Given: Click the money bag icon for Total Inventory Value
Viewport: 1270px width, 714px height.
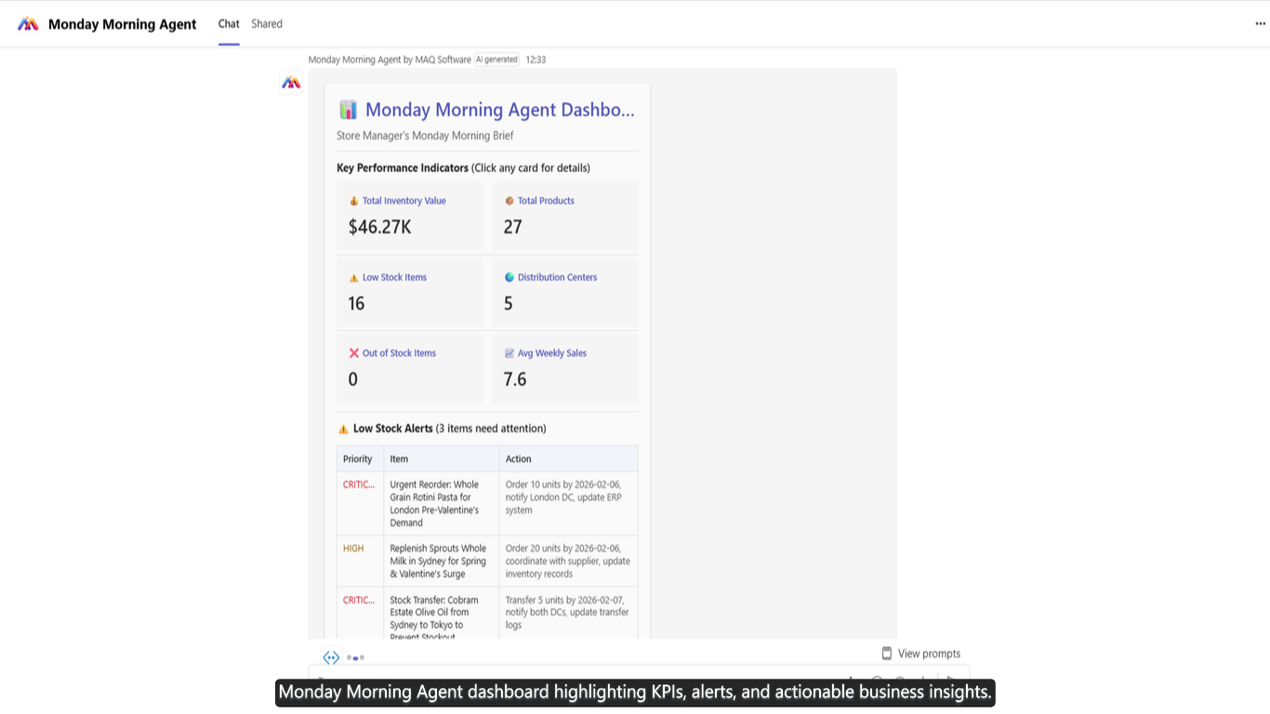Looking at the screenshot, I should (x=353, y=201).
